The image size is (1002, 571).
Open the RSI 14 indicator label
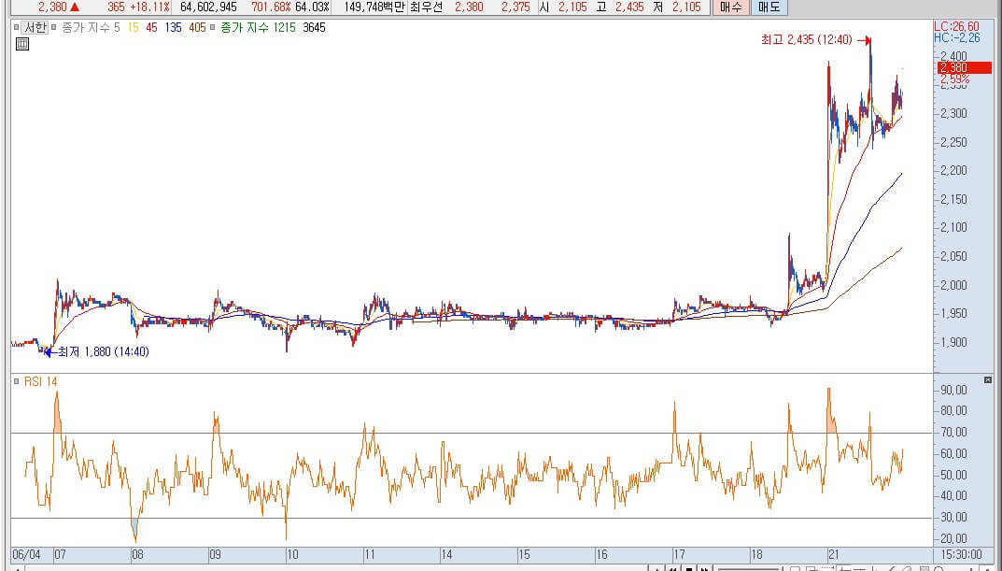click(40, 381)
